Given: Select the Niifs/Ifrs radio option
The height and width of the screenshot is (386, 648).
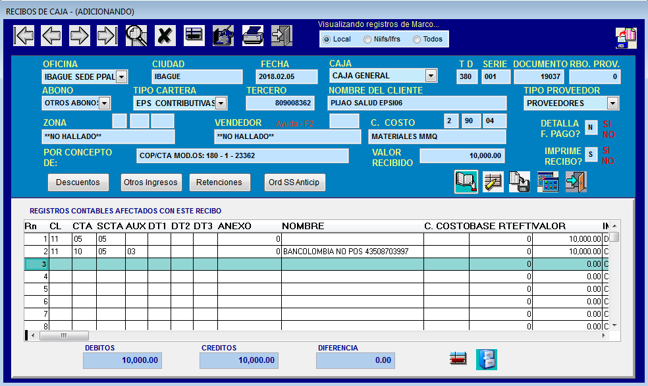Looking at the screenshot, I should pyautogui.click(x=367, y=40).
